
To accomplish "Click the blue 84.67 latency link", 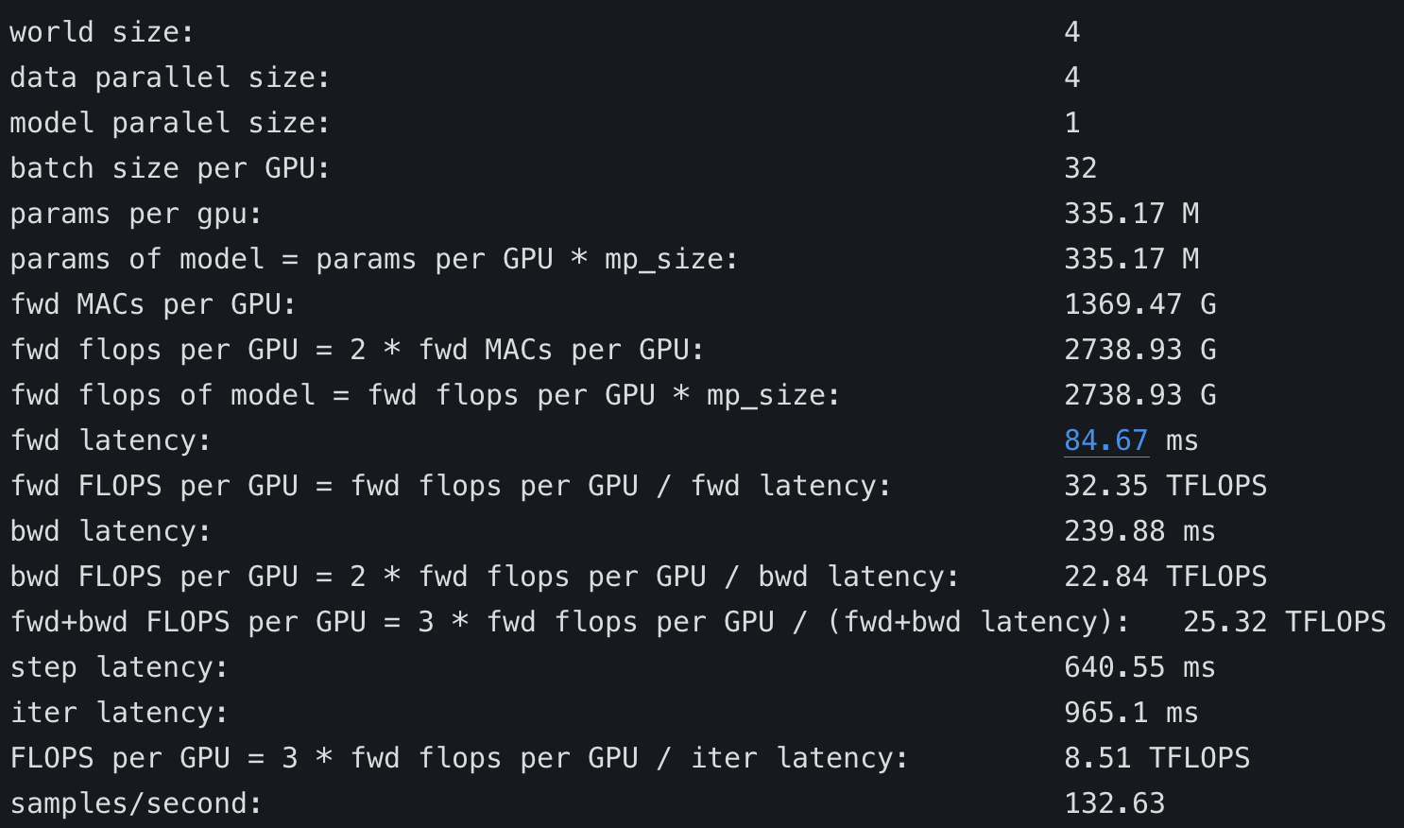I will [1105, 440].
